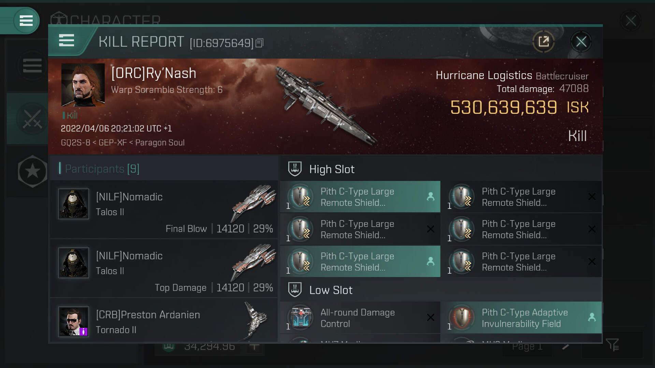Select the Pith C-Type Adaptive Invulnerability Field

pyautogui.click(x=521, y=318)
